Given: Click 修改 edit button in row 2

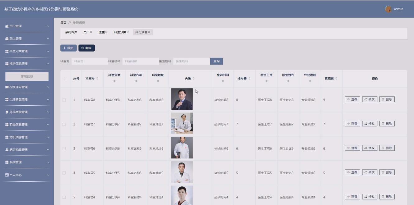Looking at the screenshot, I should pyautogui.click(x=370, y=124).
